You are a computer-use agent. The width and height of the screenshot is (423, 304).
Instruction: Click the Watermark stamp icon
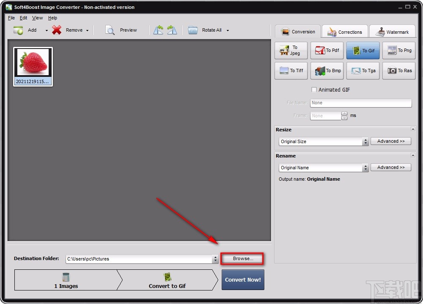pyautogui.click(x=380, y=32)
